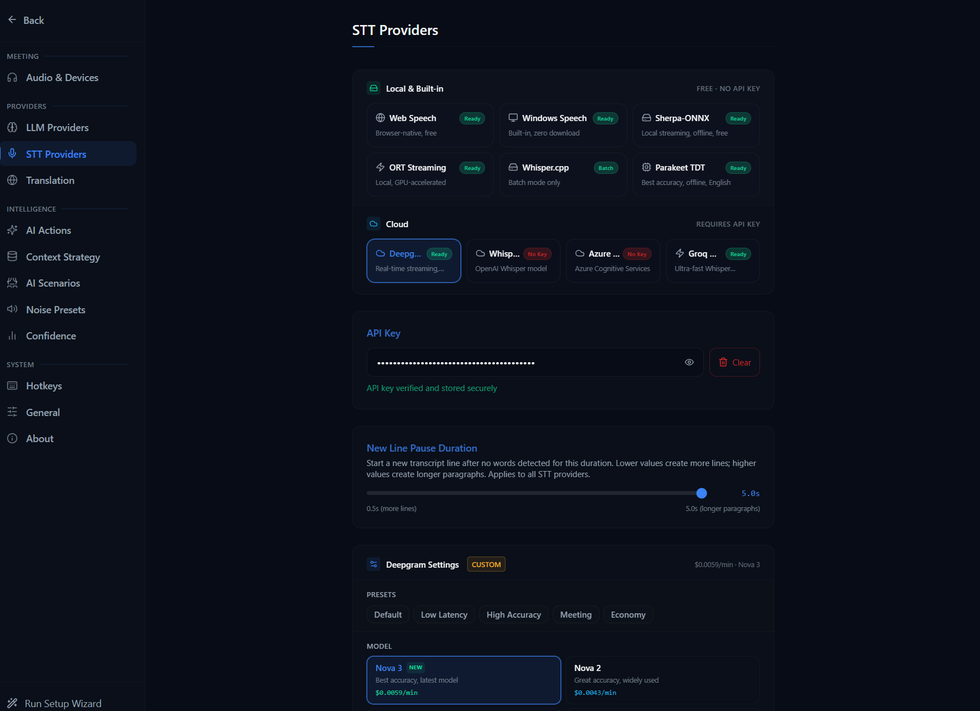Select the Nova 2 model option

(x=662, y=680)
